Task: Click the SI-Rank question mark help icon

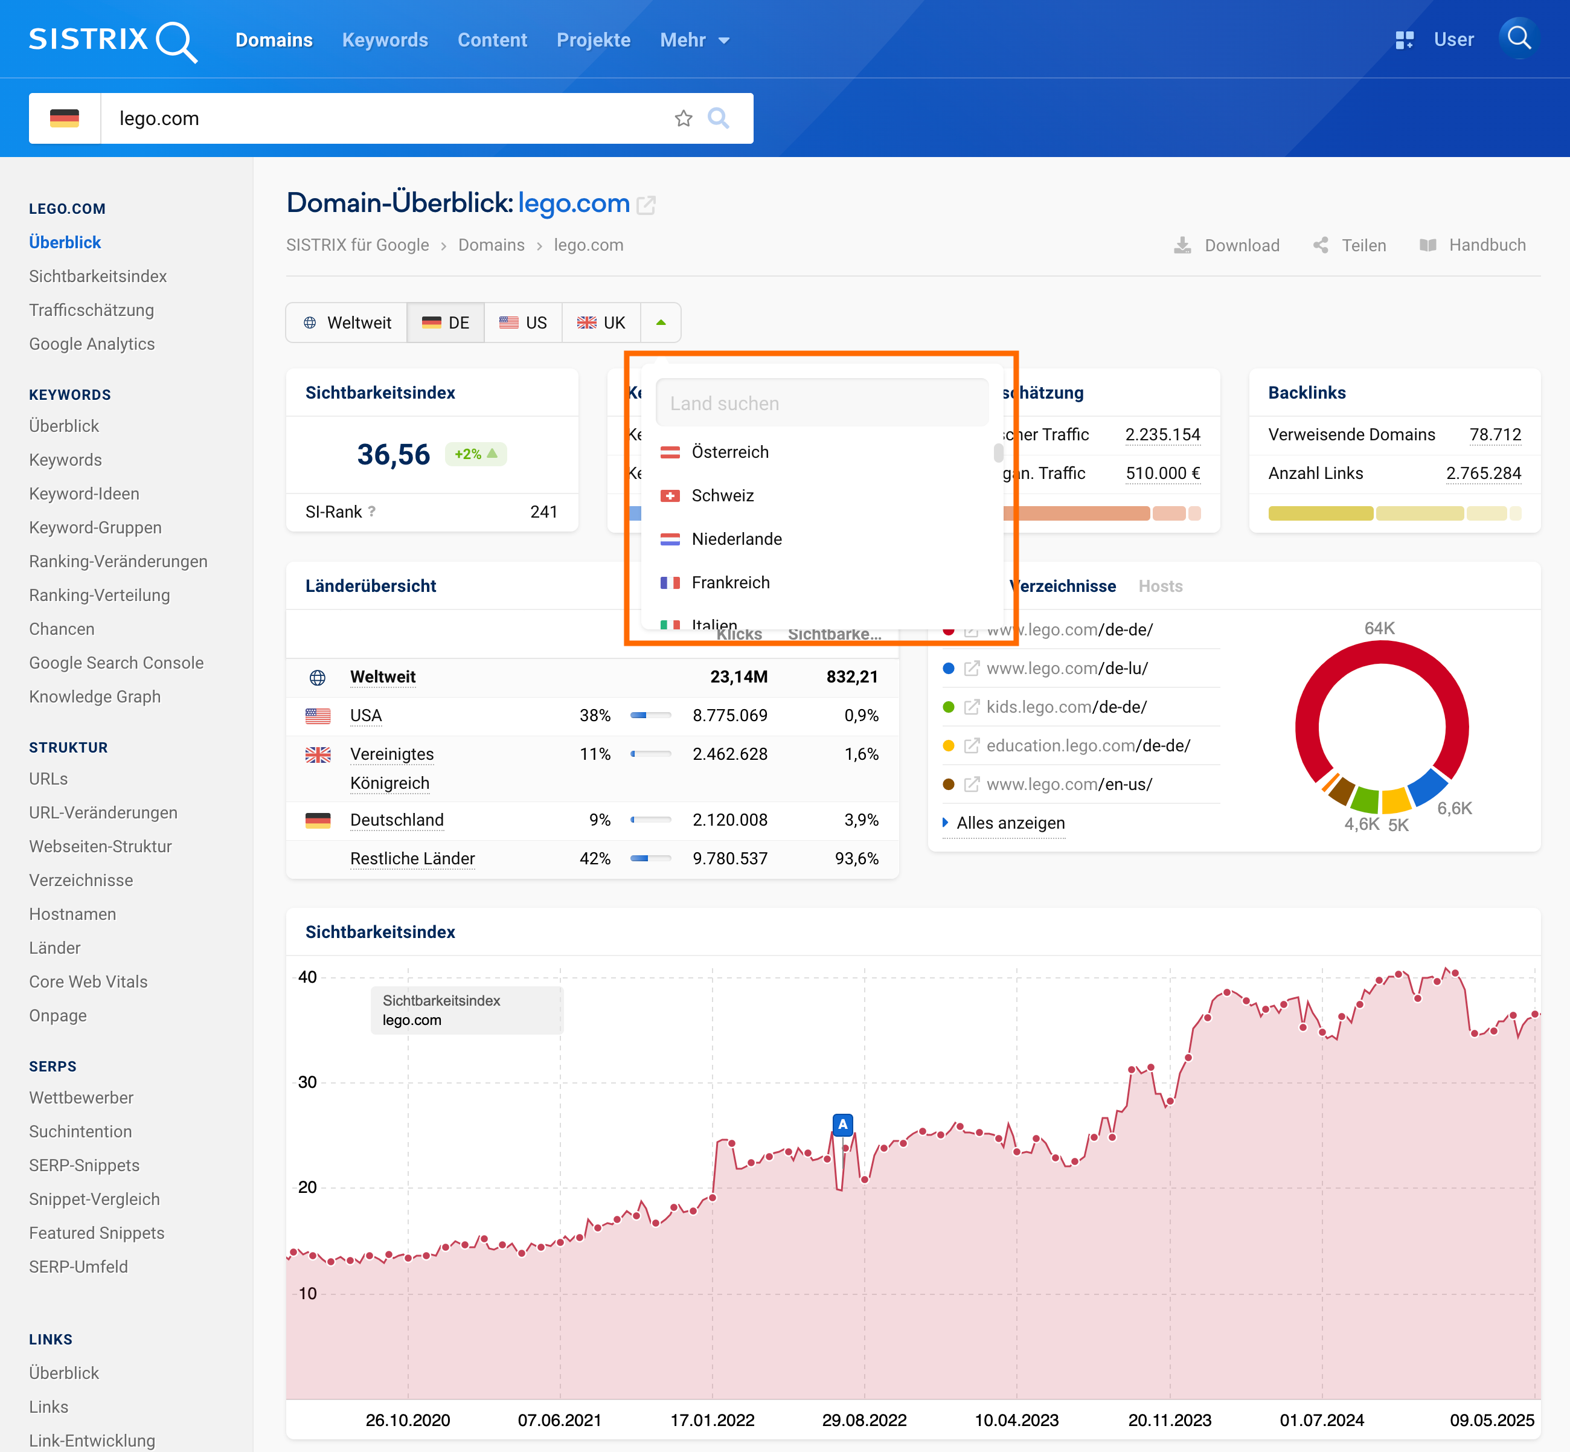Action: (371, 512)
